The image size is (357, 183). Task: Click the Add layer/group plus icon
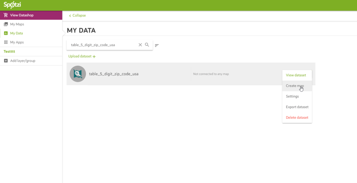(x=6, y=61)
